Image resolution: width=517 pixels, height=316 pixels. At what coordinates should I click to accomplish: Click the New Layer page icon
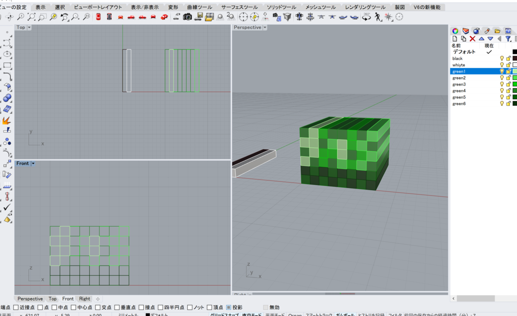[x=455, y=39]
